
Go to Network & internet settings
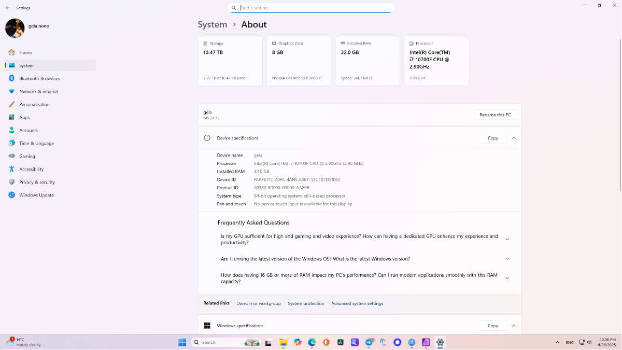pos(38,91)
